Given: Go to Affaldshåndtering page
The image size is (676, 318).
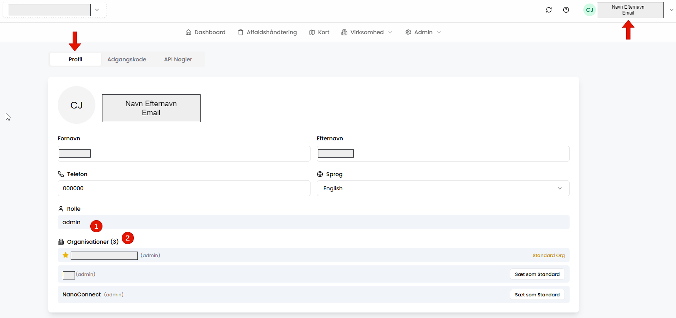Looking at the screenshot, I should click(267, 32).
